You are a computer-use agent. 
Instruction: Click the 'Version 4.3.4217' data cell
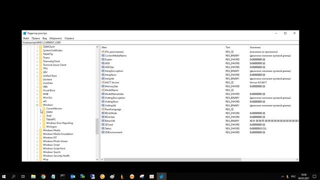(258, 82)
